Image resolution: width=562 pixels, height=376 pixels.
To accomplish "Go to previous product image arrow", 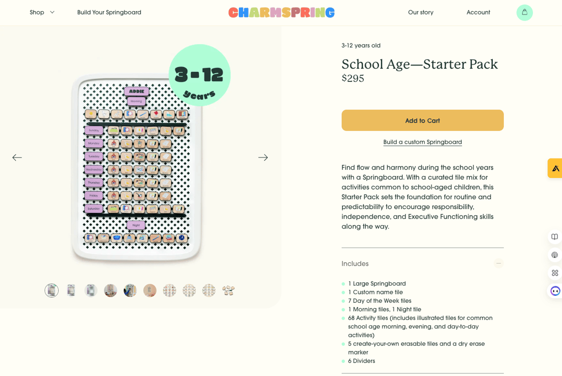I will pos(17,157).
